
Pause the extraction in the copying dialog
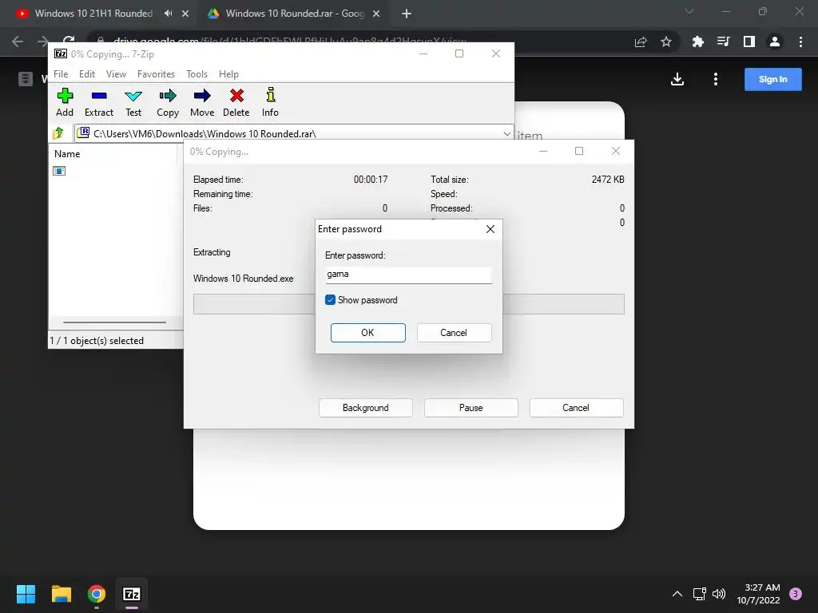[471, 408]
